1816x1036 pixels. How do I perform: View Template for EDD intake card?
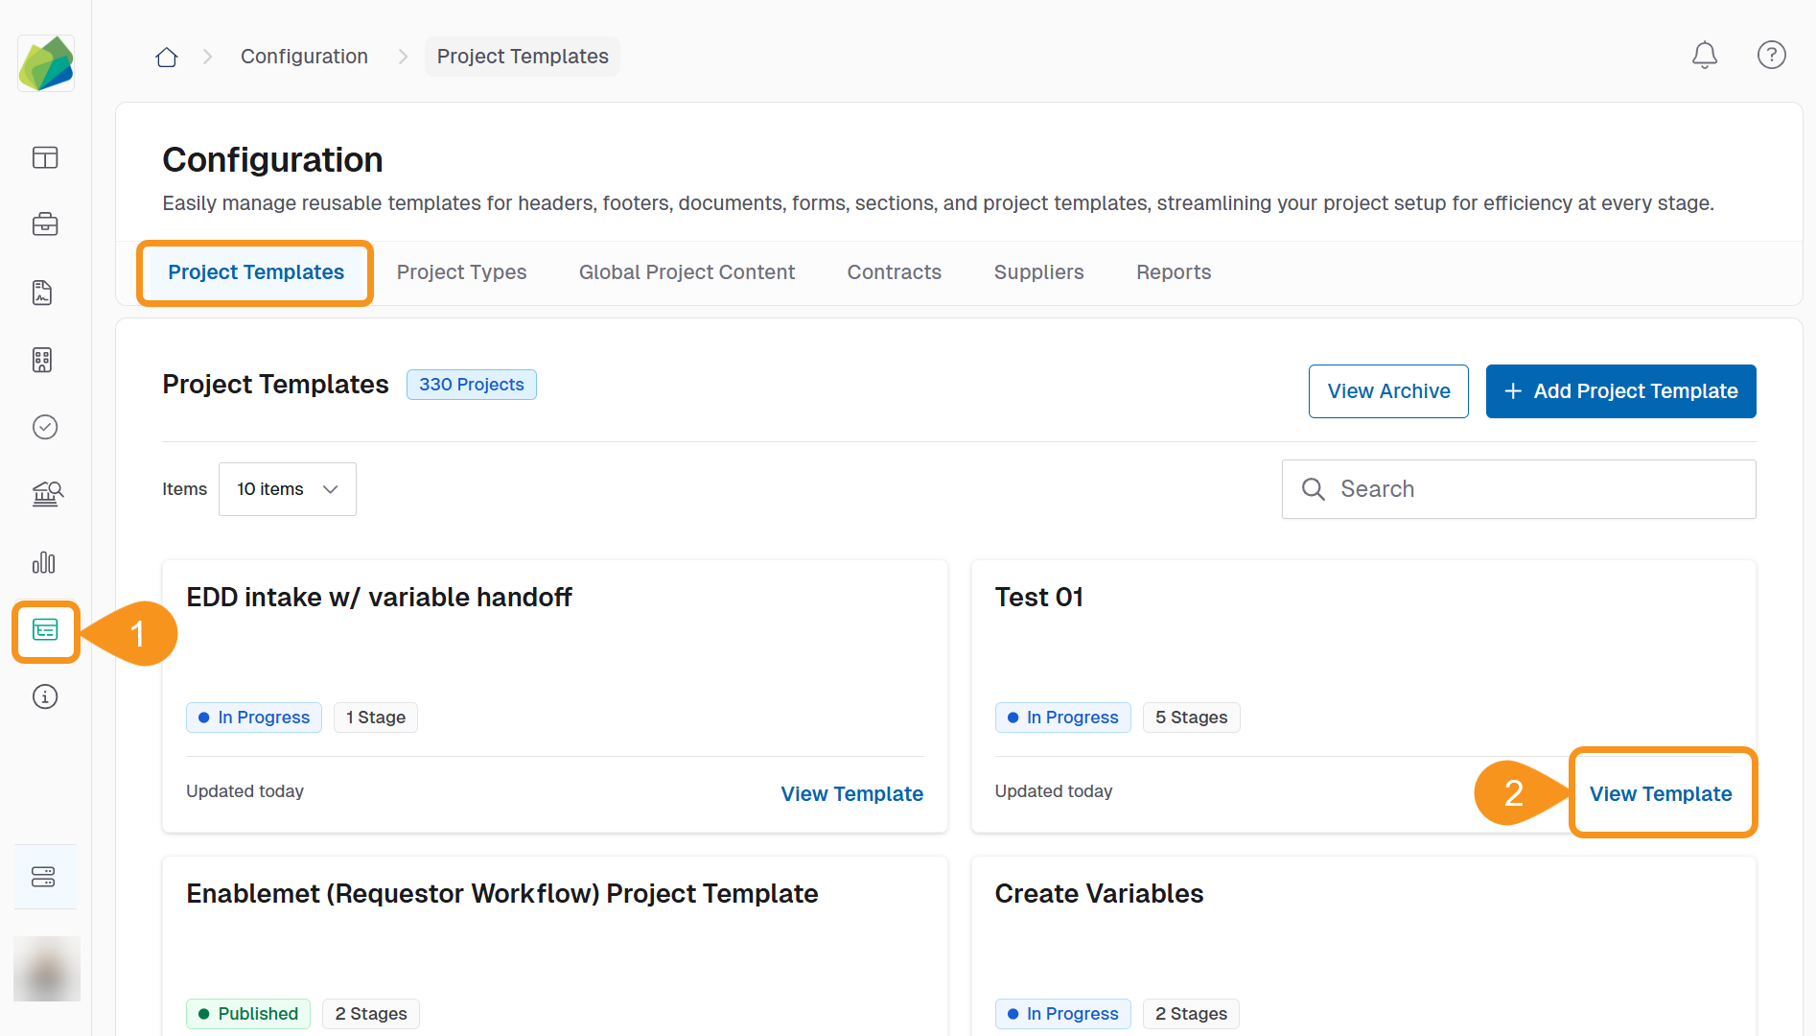851,794
